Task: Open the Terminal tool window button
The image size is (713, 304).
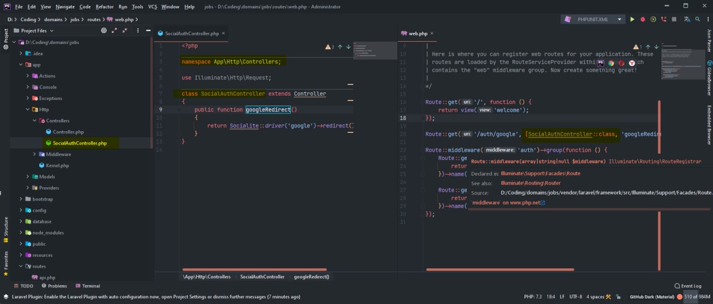Action: (x=87, y=286)
